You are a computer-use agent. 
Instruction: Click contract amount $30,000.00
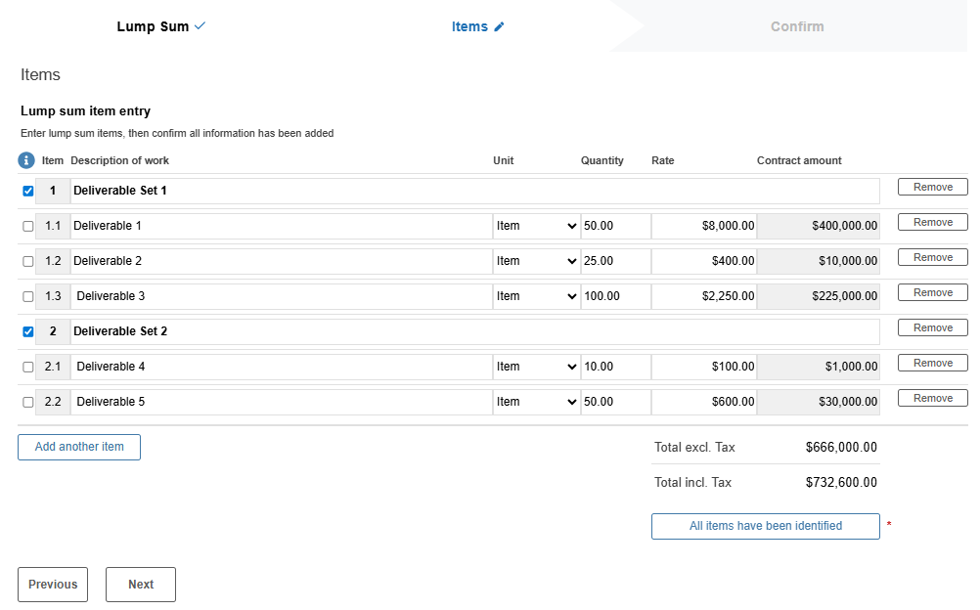pos(819,402)
